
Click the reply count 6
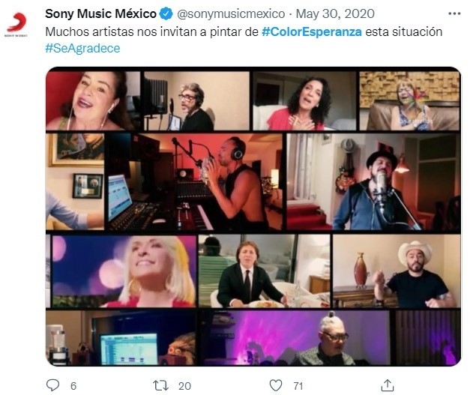pos(73,385)
